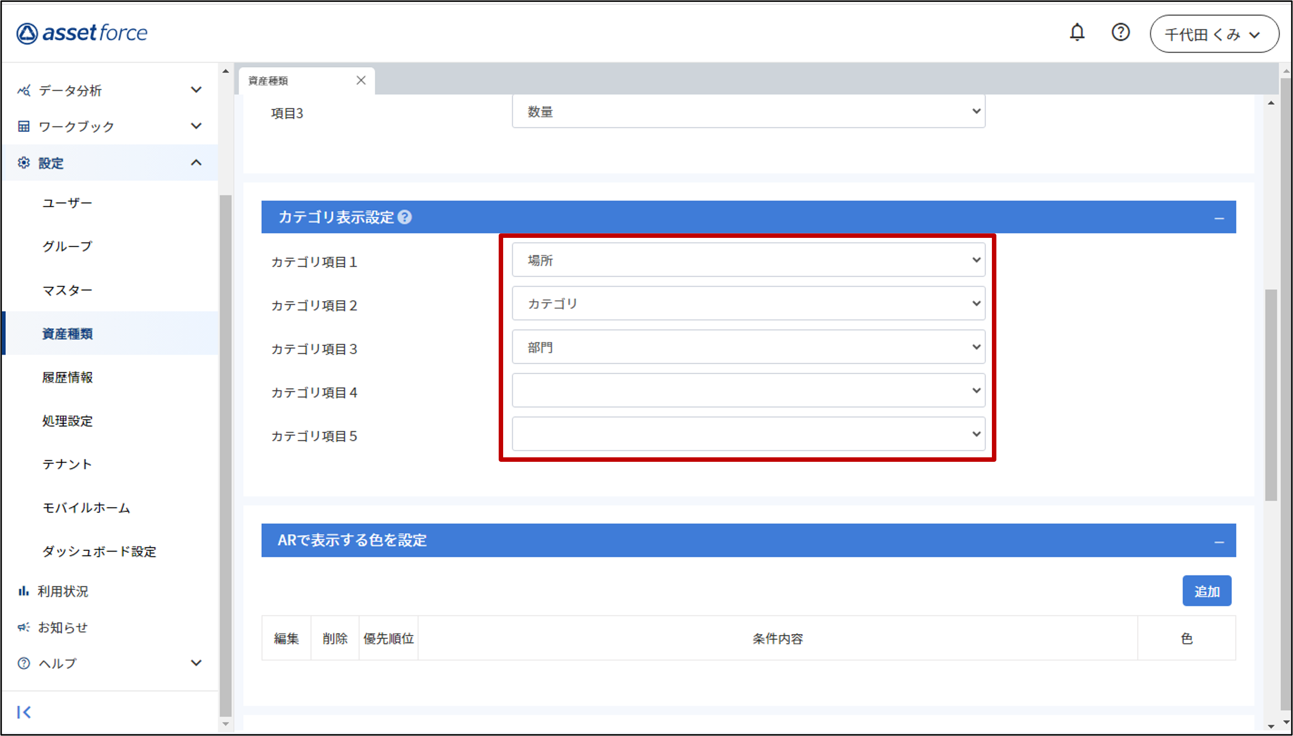Open the 利用状況 usage chart menu

click(x=63, y=591)
